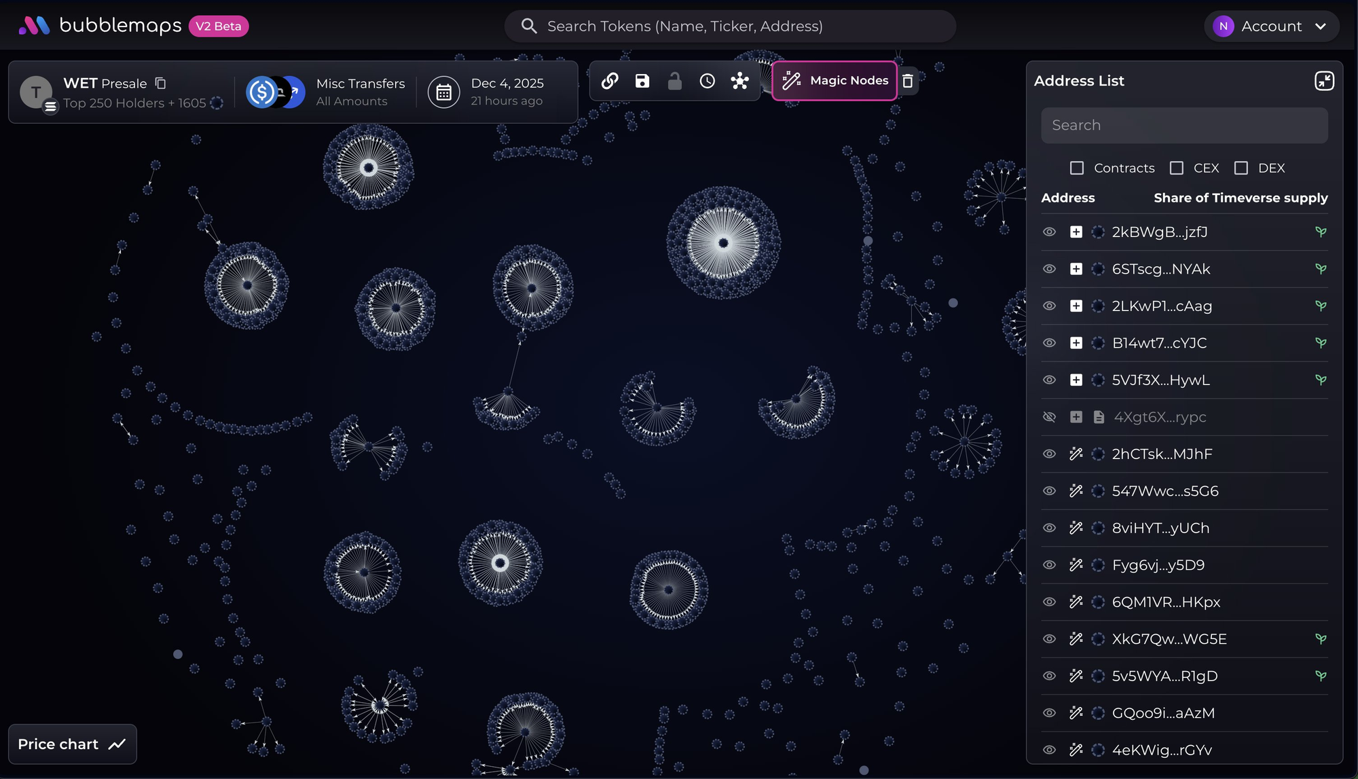
Task: Toggle the padlock lock icon
Action: tap(674, 81)
